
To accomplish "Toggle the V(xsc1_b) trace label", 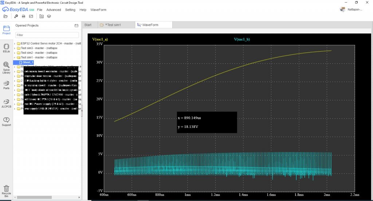I will click(x=242, y=39).
